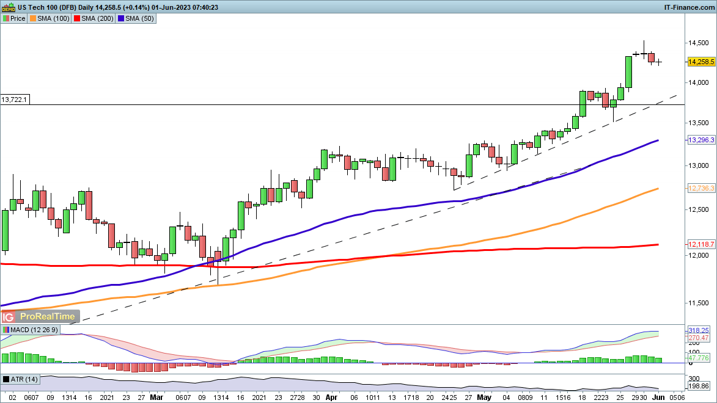Click the blue SMA (50) color swatch

click(x=120, y=19)
